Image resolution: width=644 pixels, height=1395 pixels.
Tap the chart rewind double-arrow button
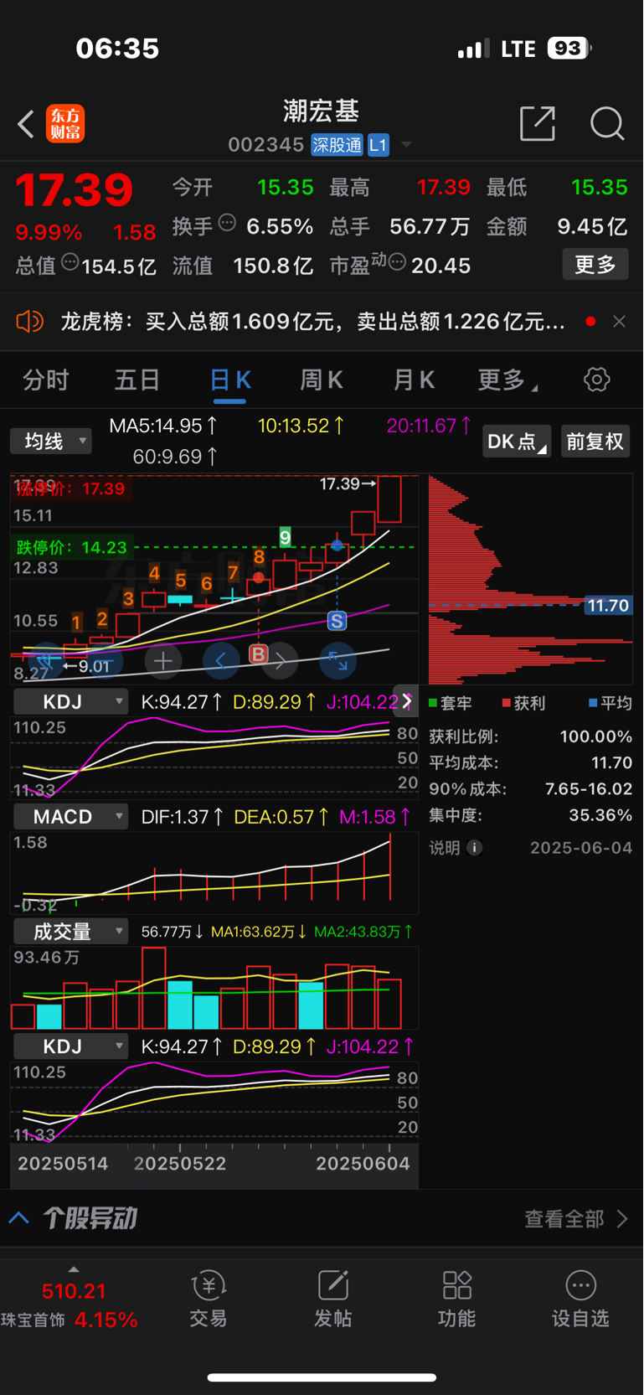point(47,663)
